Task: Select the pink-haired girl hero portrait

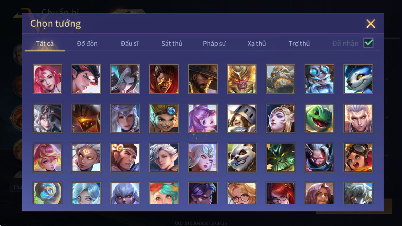Action: (47, 79)
